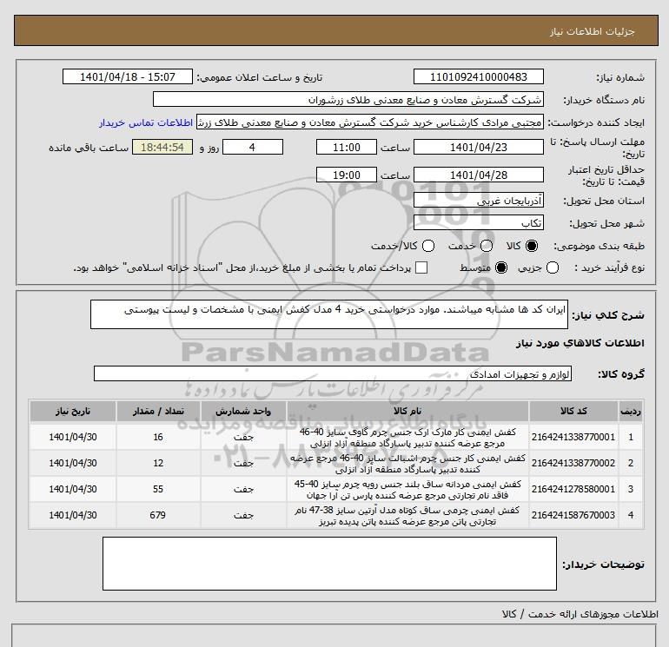Click buyer organization name field
669x647 pixels.
[348, 99]
